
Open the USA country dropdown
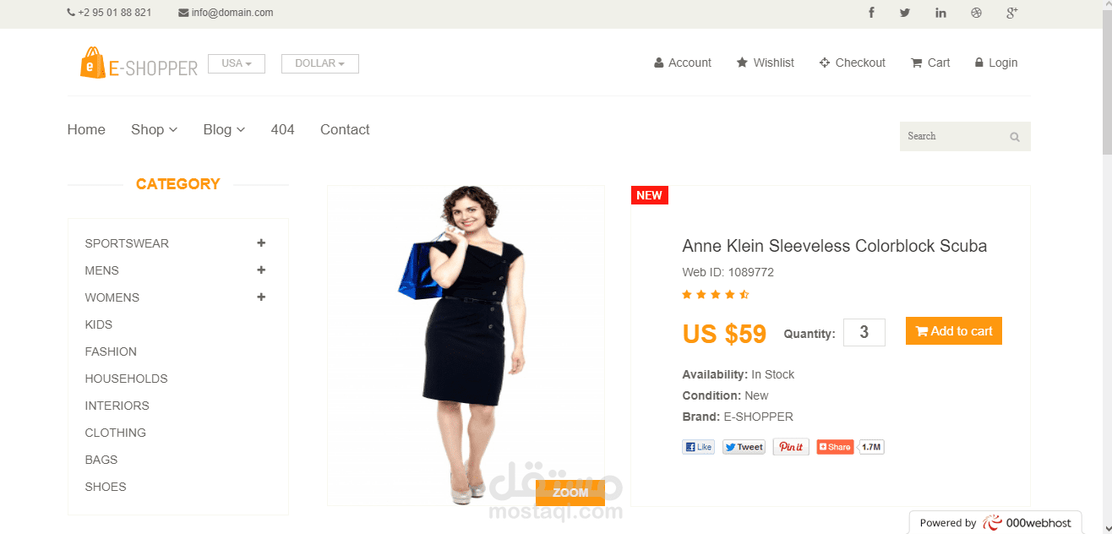click(237, 63)
